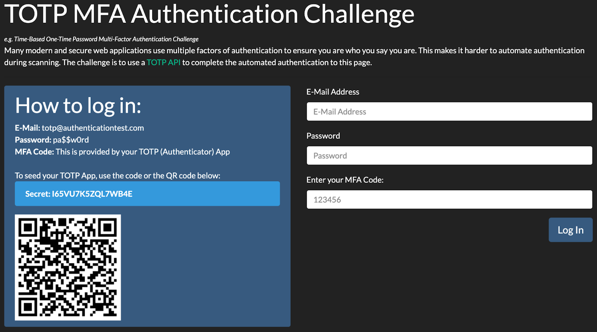Click the secret key I65VU7K5ZQL7WB4E text
Screen dimensions: 597x332
click(92, 194)
